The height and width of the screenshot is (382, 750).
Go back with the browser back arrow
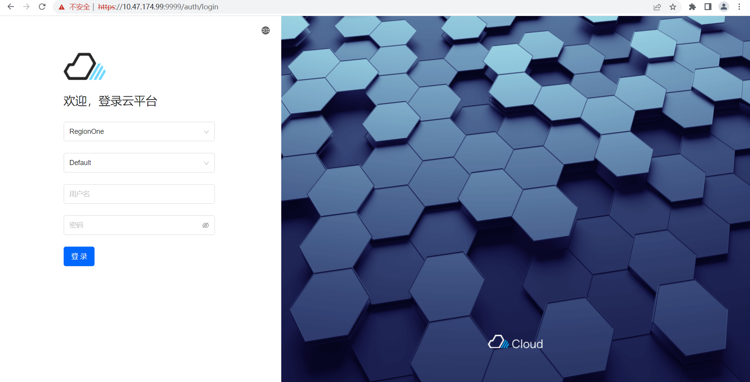(11, 7)
